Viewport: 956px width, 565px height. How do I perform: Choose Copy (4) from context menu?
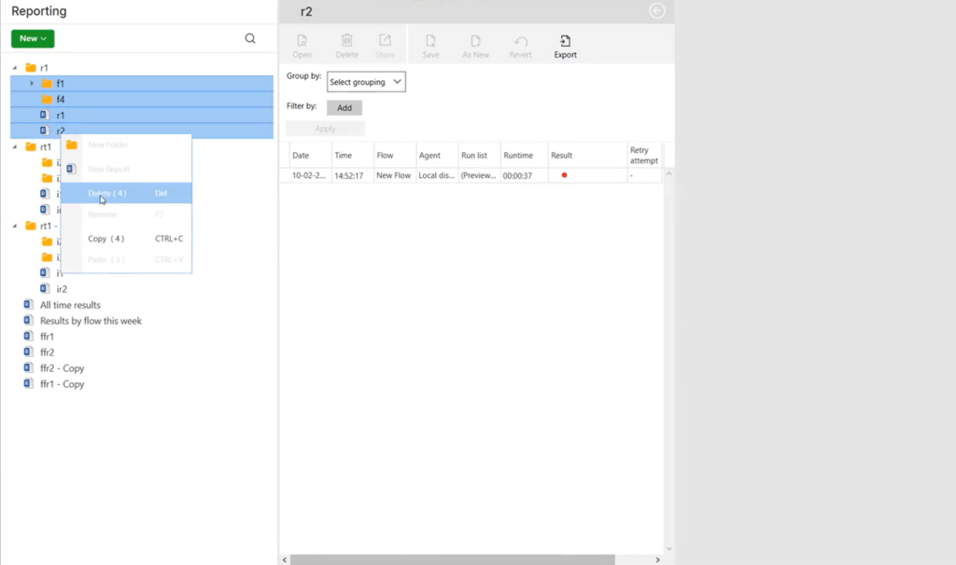tap(105, 239)
